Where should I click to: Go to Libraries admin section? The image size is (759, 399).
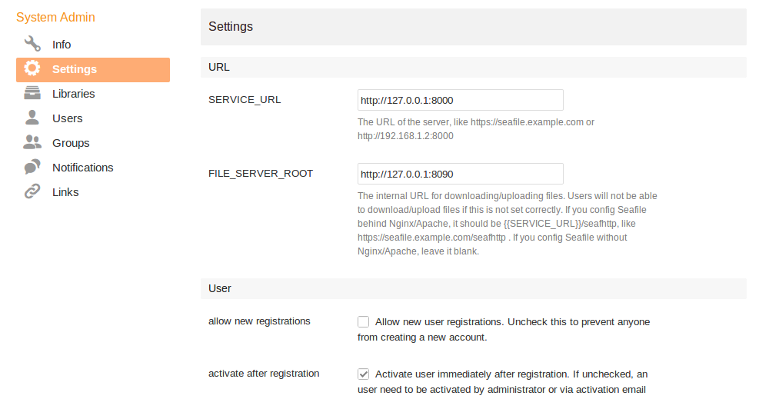coord(74,94)
